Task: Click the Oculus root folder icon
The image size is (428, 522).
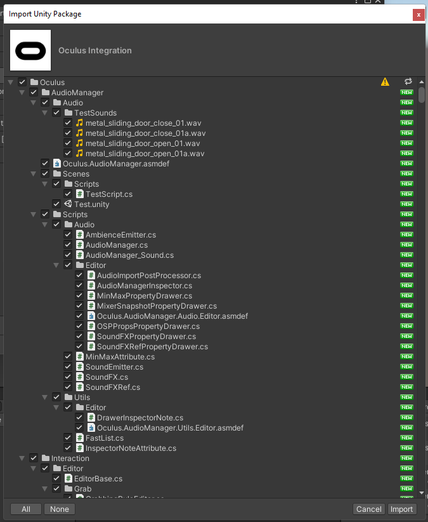Action: pos(34,82)
